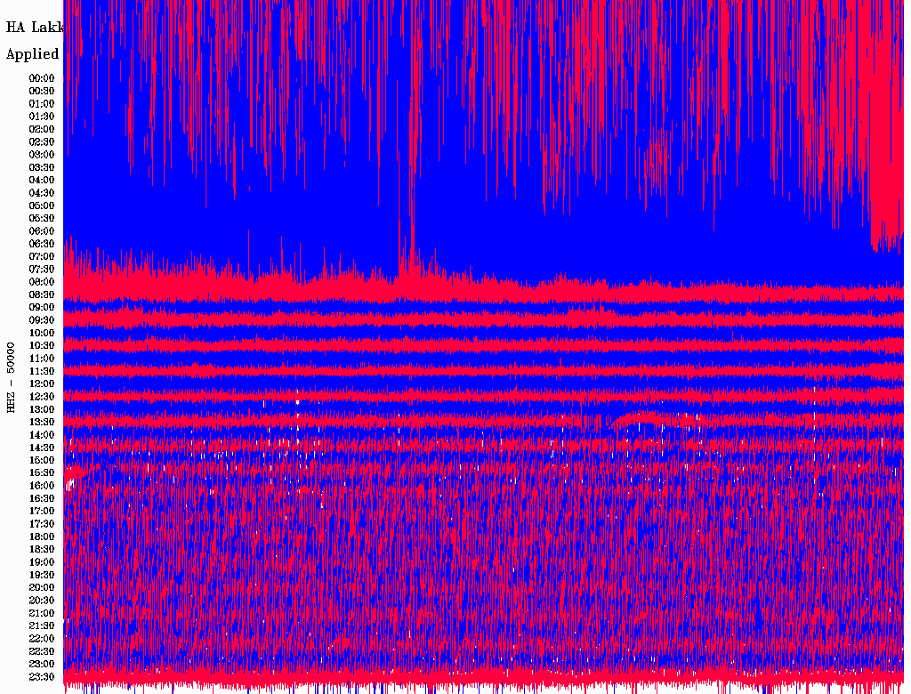Select the 15:00 time marker
911x694 pixels.
pyautogui.click(x=42, y=460)
